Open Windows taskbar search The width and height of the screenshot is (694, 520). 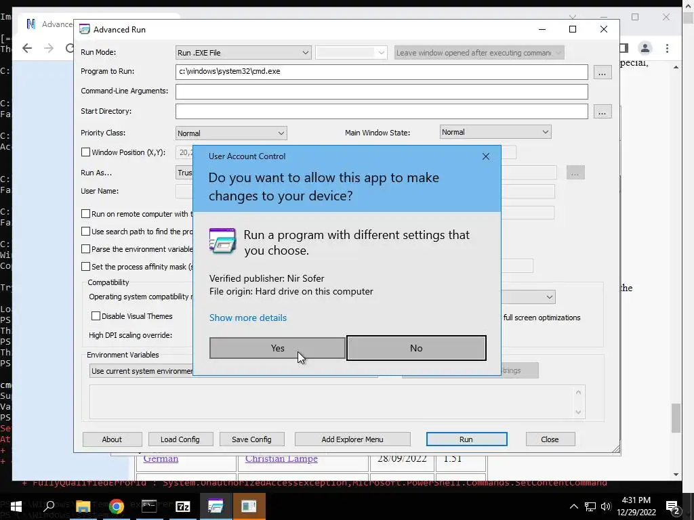pos(49,506)
